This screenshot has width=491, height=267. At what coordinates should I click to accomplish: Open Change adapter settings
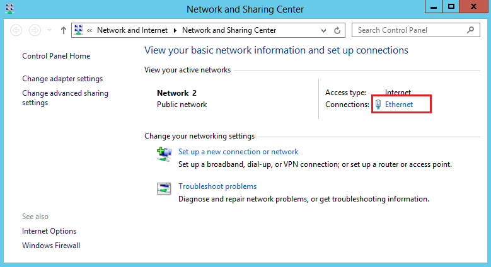pos(62,79)
